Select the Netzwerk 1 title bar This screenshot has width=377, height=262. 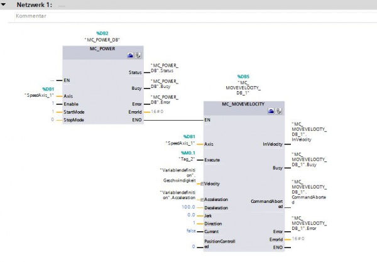tap(188, 4)
